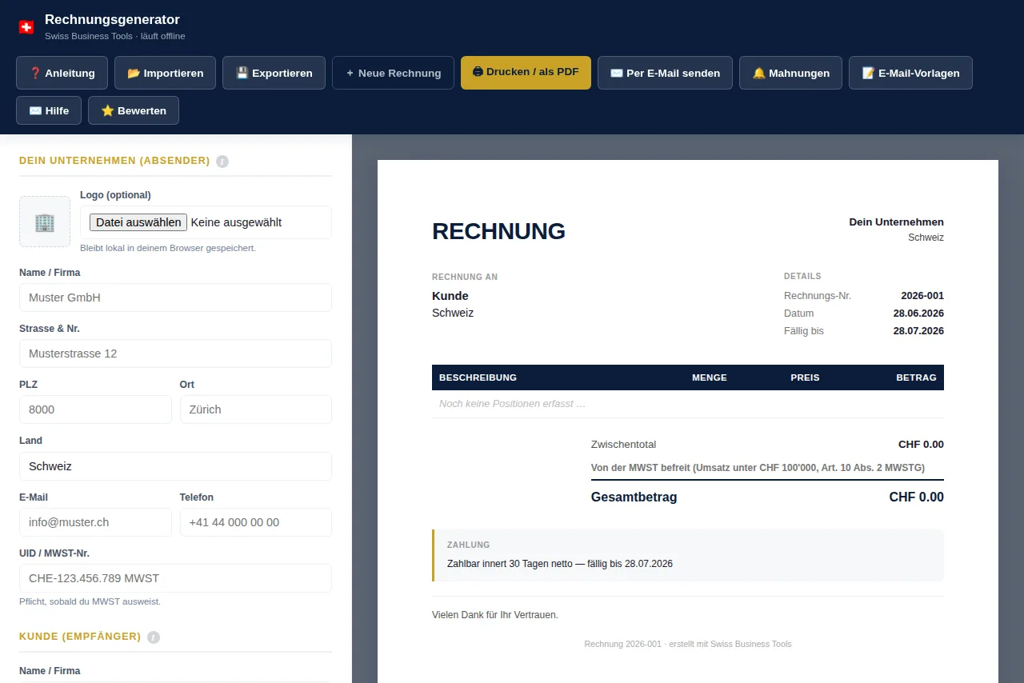Click Datei auswählen to upload logo

click(x=138, y=222)
